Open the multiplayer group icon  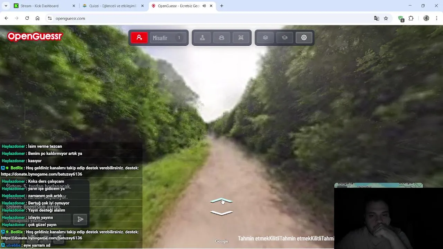pos(222,38)
